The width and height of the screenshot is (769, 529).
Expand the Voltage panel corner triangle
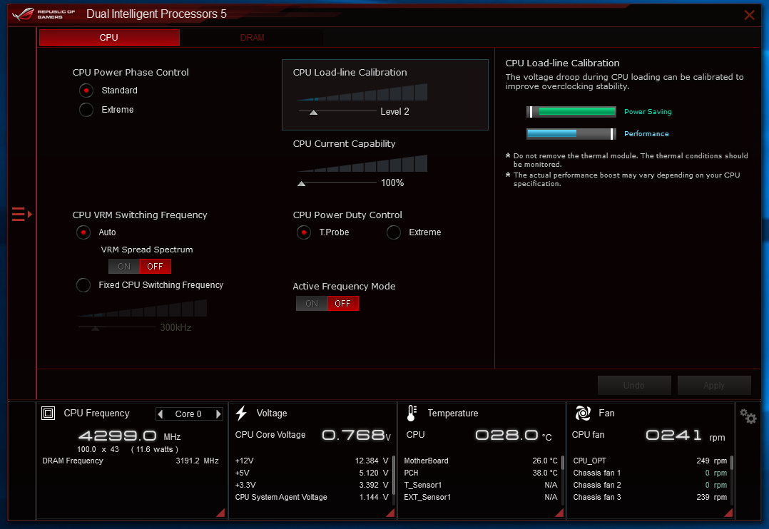391,513
